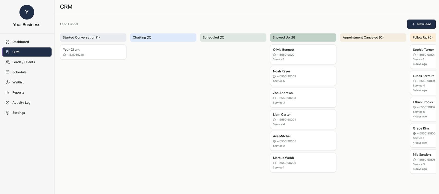Open Ethan Brooks's lead card
This screenshot has width=439, height=194.
click(423, 109)
